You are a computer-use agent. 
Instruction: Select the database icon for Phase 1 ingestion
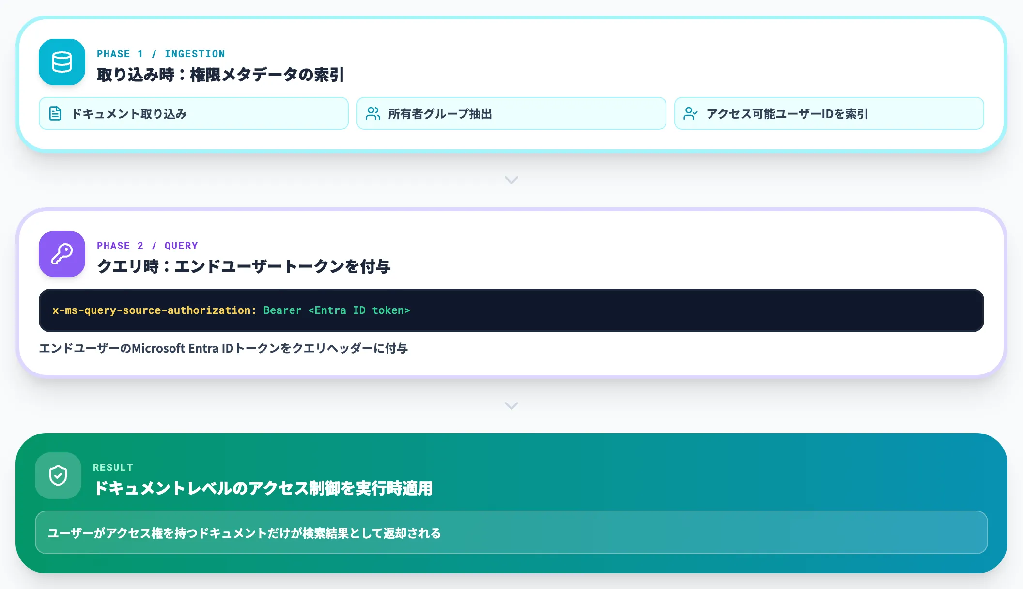tap(62, 62)
